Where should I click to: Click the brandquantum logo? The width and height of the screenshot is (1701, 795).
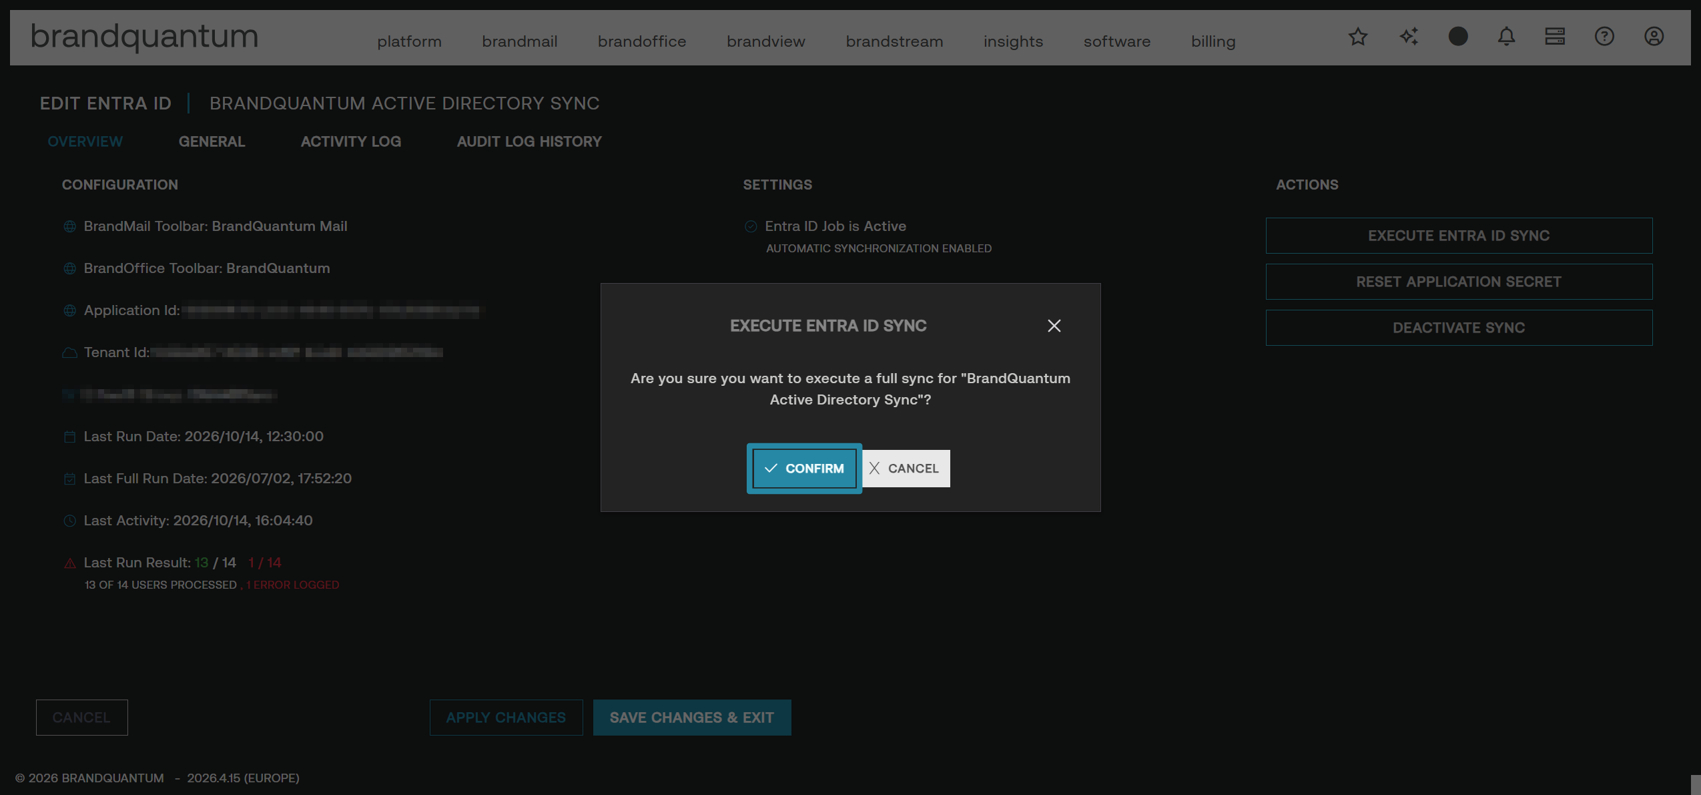(144, 37)
